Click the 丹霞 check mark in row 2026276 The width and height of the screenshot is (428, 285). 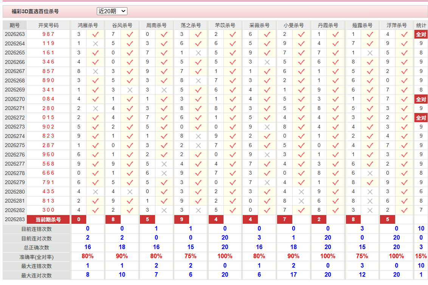(x=335, y=155)
